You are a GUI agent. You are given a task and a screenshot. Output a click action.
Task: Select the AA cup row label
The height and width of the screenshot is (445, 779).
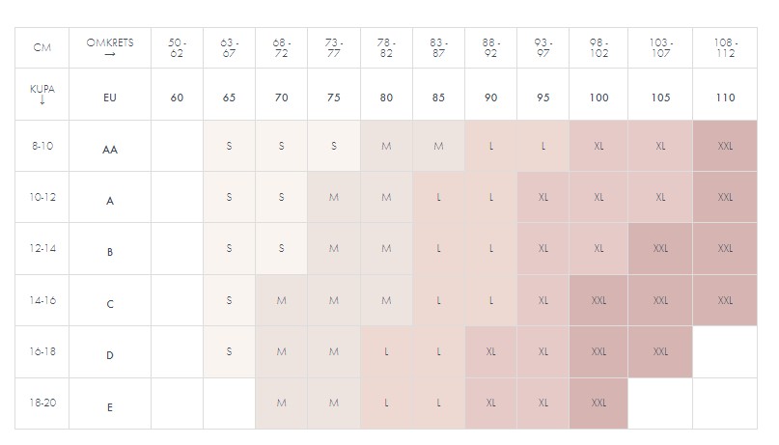coord(110,150)
